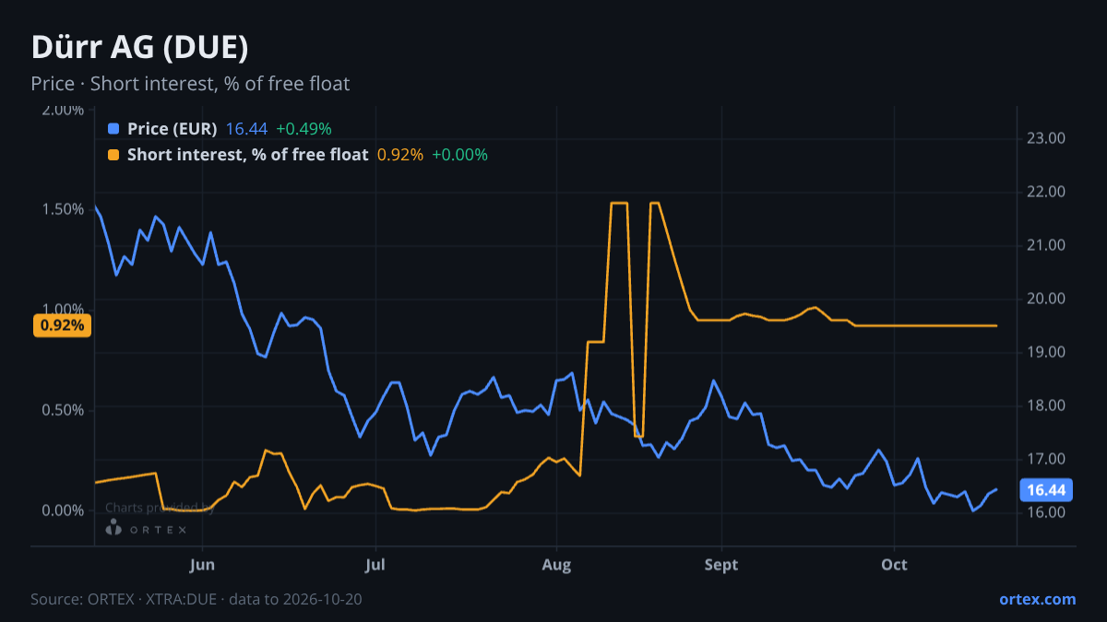This screenshot has width=1107, height=622.
Task: Click the 'Sept' x-axis label
Action: click(721, 565)
